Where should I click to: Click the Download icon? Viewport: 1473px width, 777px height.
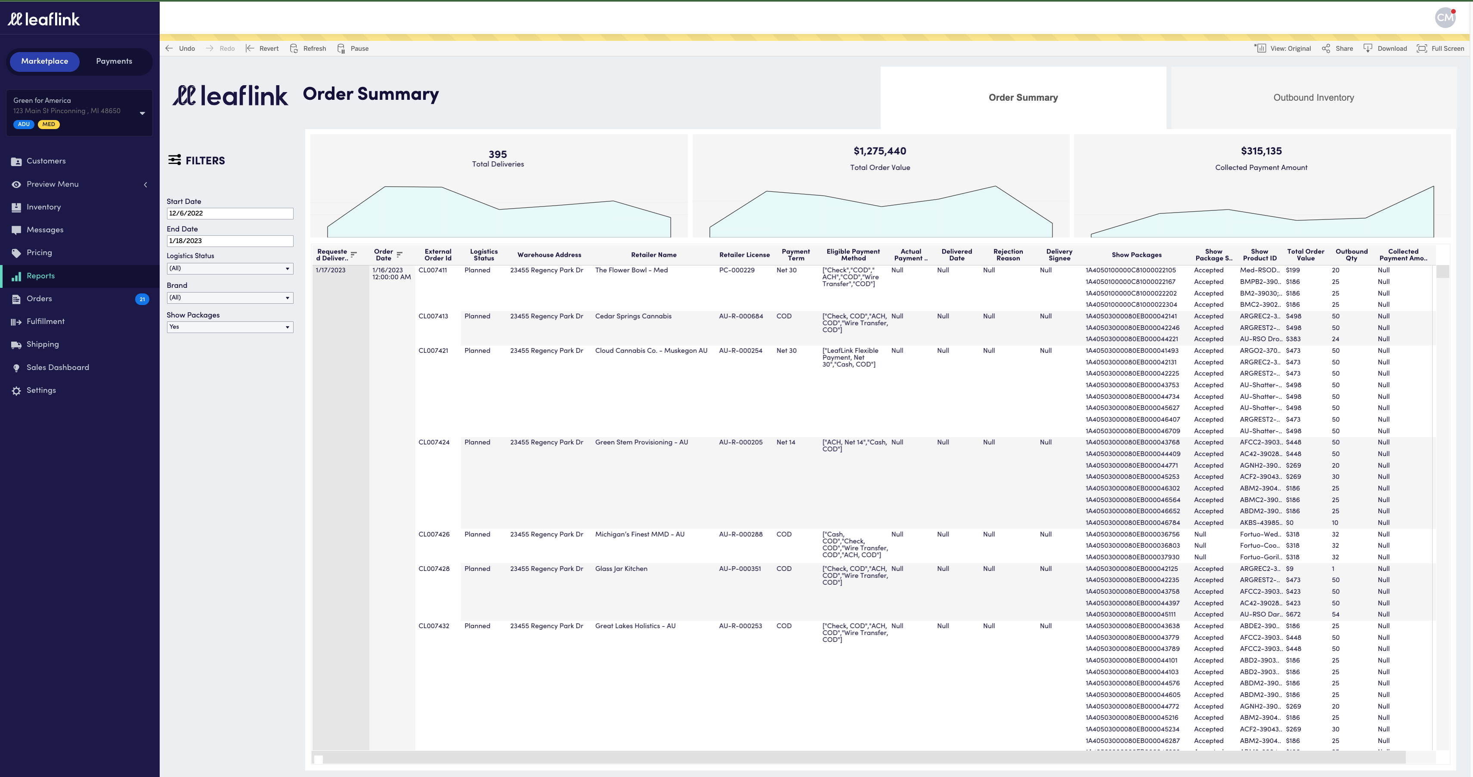(x=1368, y=49)
